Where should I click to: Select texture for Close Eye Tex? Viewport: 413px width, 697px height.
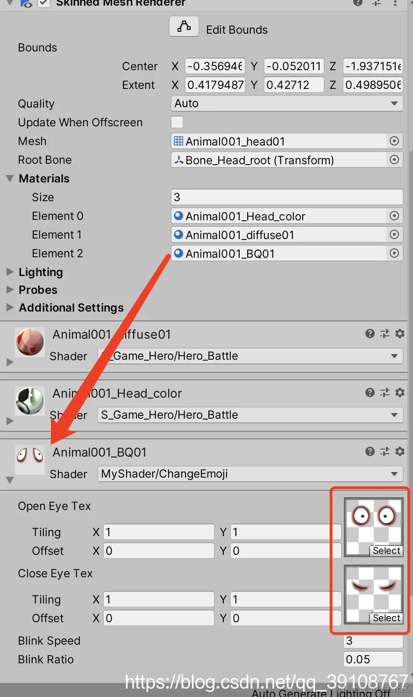(x=386, y=618)
